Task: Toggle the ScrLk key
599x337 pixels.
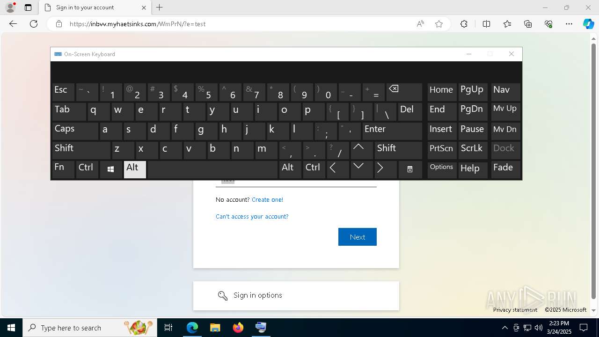Action: 473,150
